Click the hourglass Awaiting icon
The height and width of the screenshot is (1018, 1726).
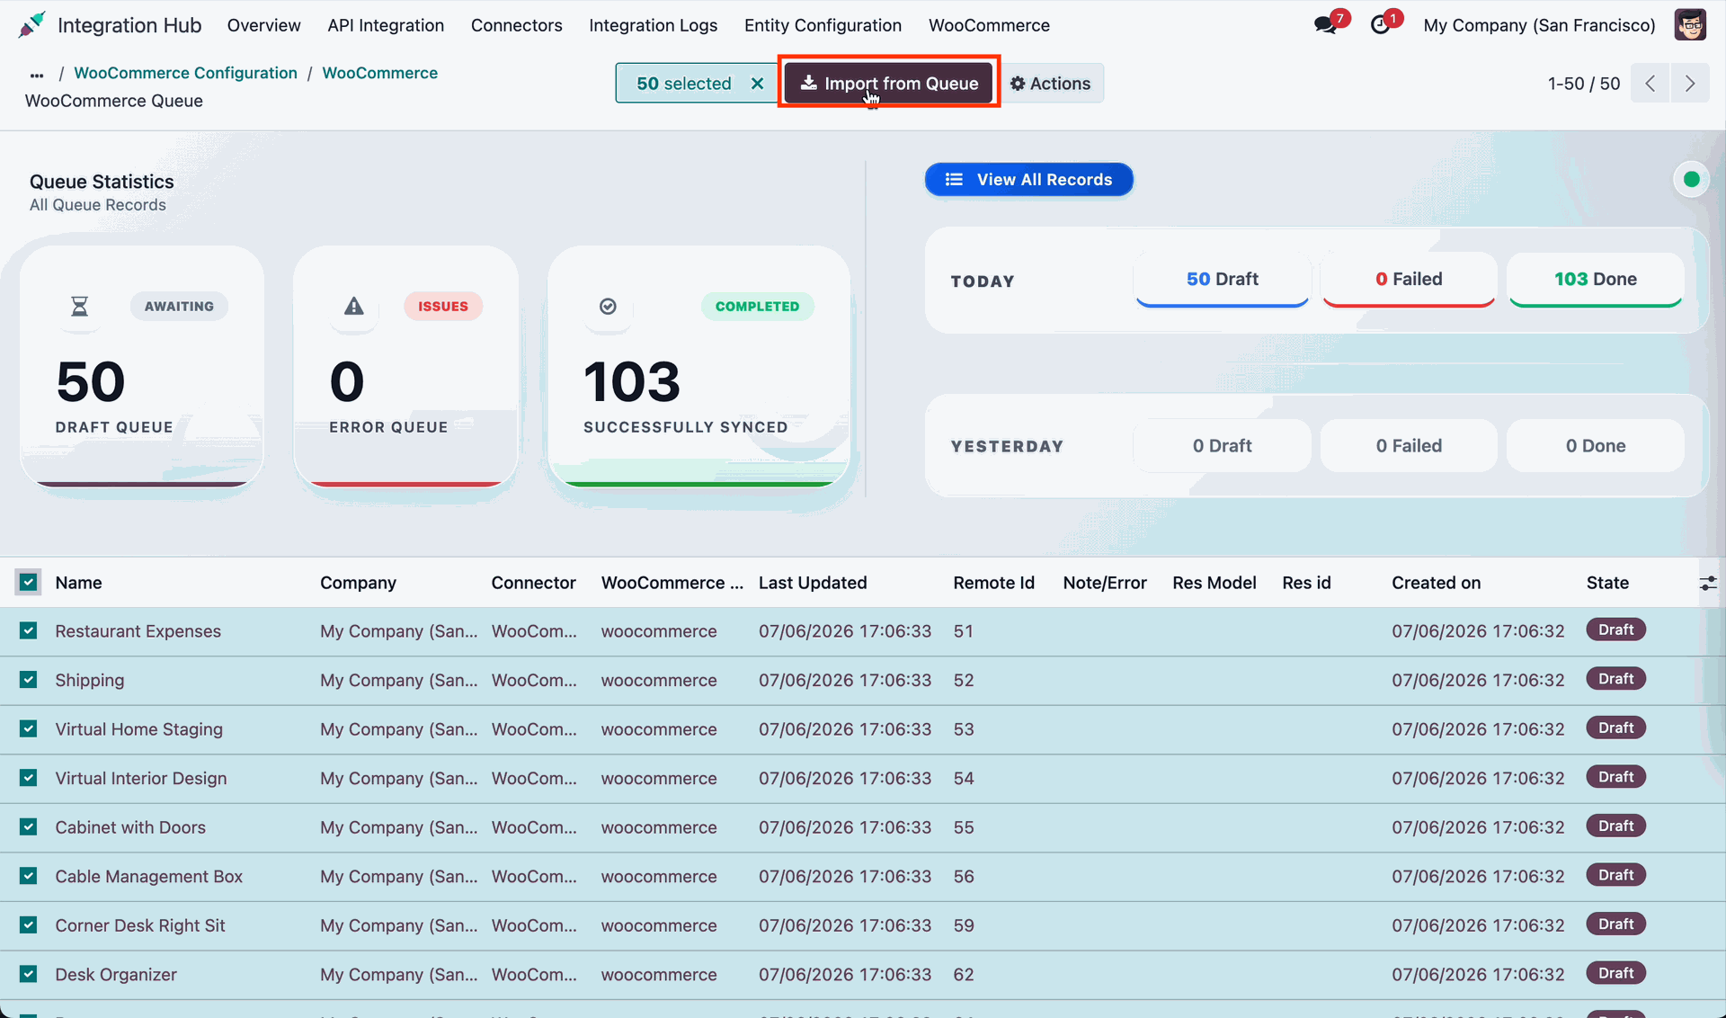click(80, 307)
